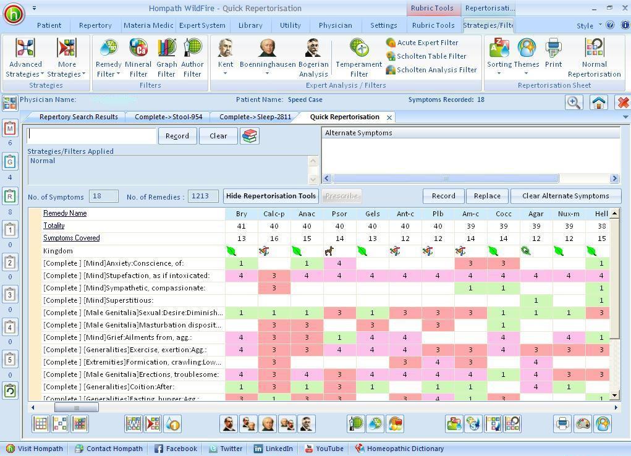This screenshot has height=456, width=631.
Task: Apply the Acute Expert Filter
Action: (x=422, y=42)
